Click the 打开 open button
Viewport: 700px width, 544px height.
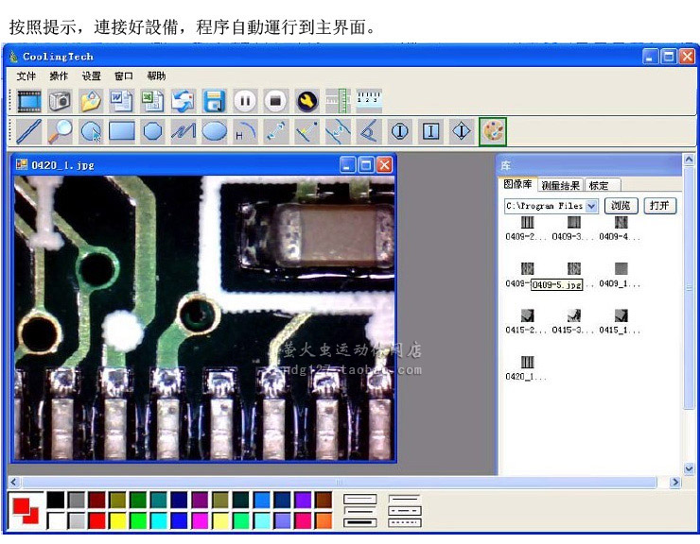tap(660, 205)
